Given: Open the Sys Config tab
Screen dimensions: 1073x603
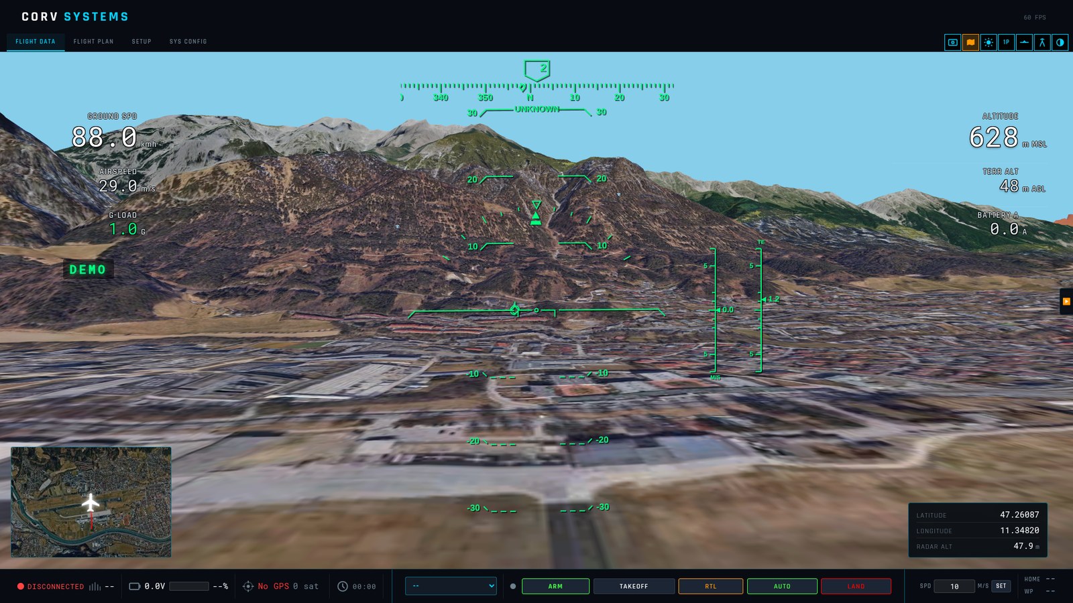Looking at the screenshot, I should [188, 42].
